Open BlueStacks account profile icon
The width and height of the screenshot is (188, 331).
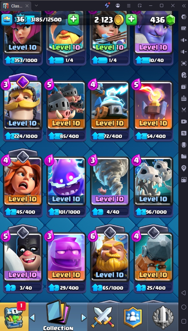click(118, 5)
